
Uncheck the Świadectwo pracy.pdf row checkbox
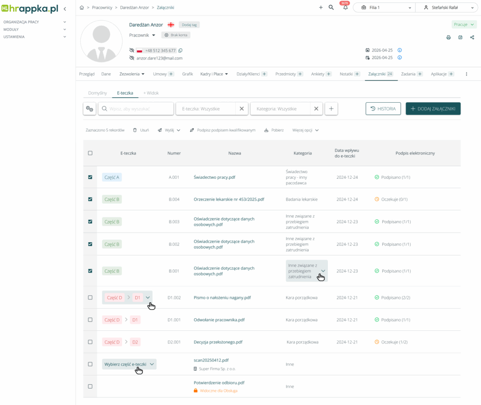tap(90, 177)
